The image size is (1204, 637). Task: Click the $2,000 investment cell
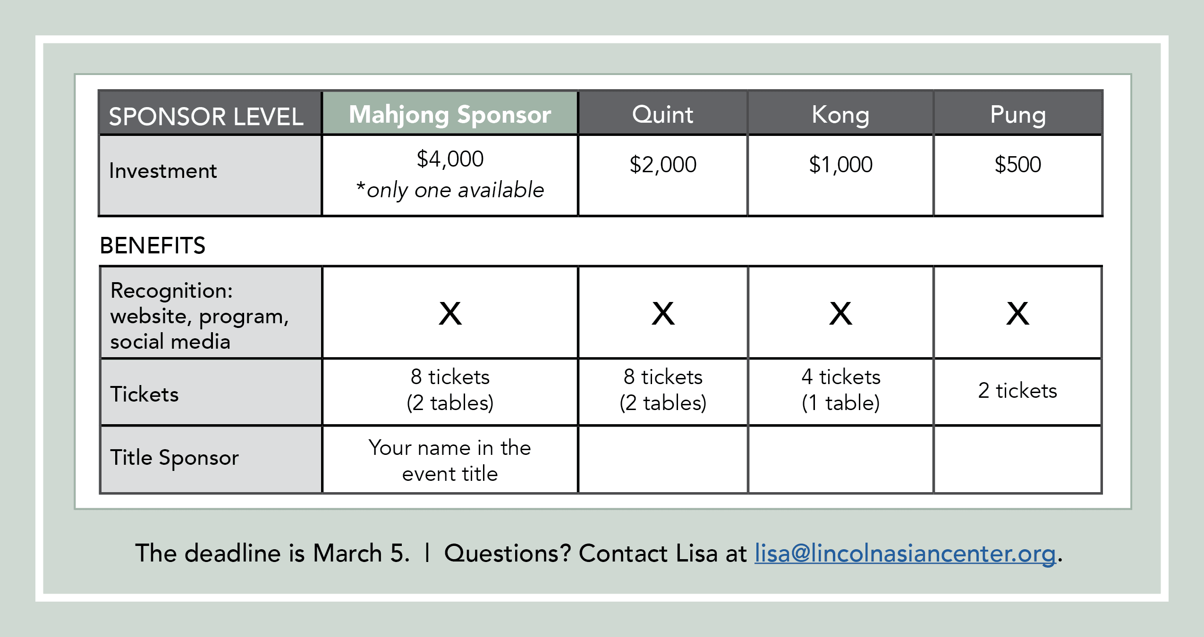pos(662,165)
